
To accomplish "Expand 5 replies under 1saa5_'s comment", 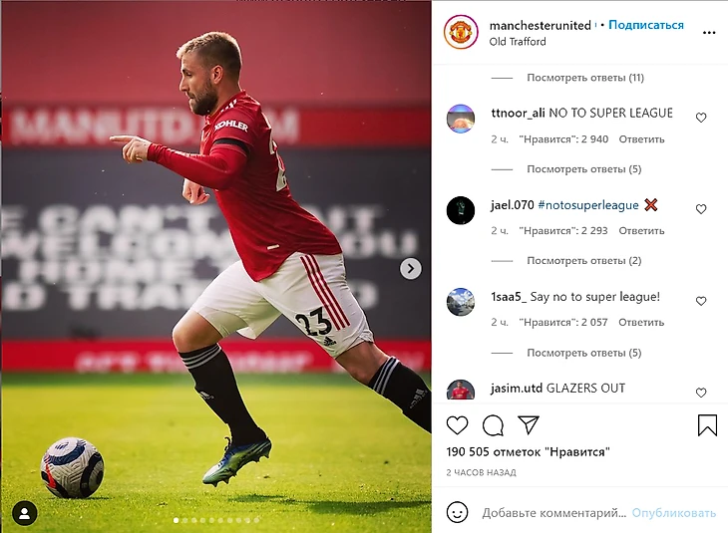I will (x=584, y=353).
